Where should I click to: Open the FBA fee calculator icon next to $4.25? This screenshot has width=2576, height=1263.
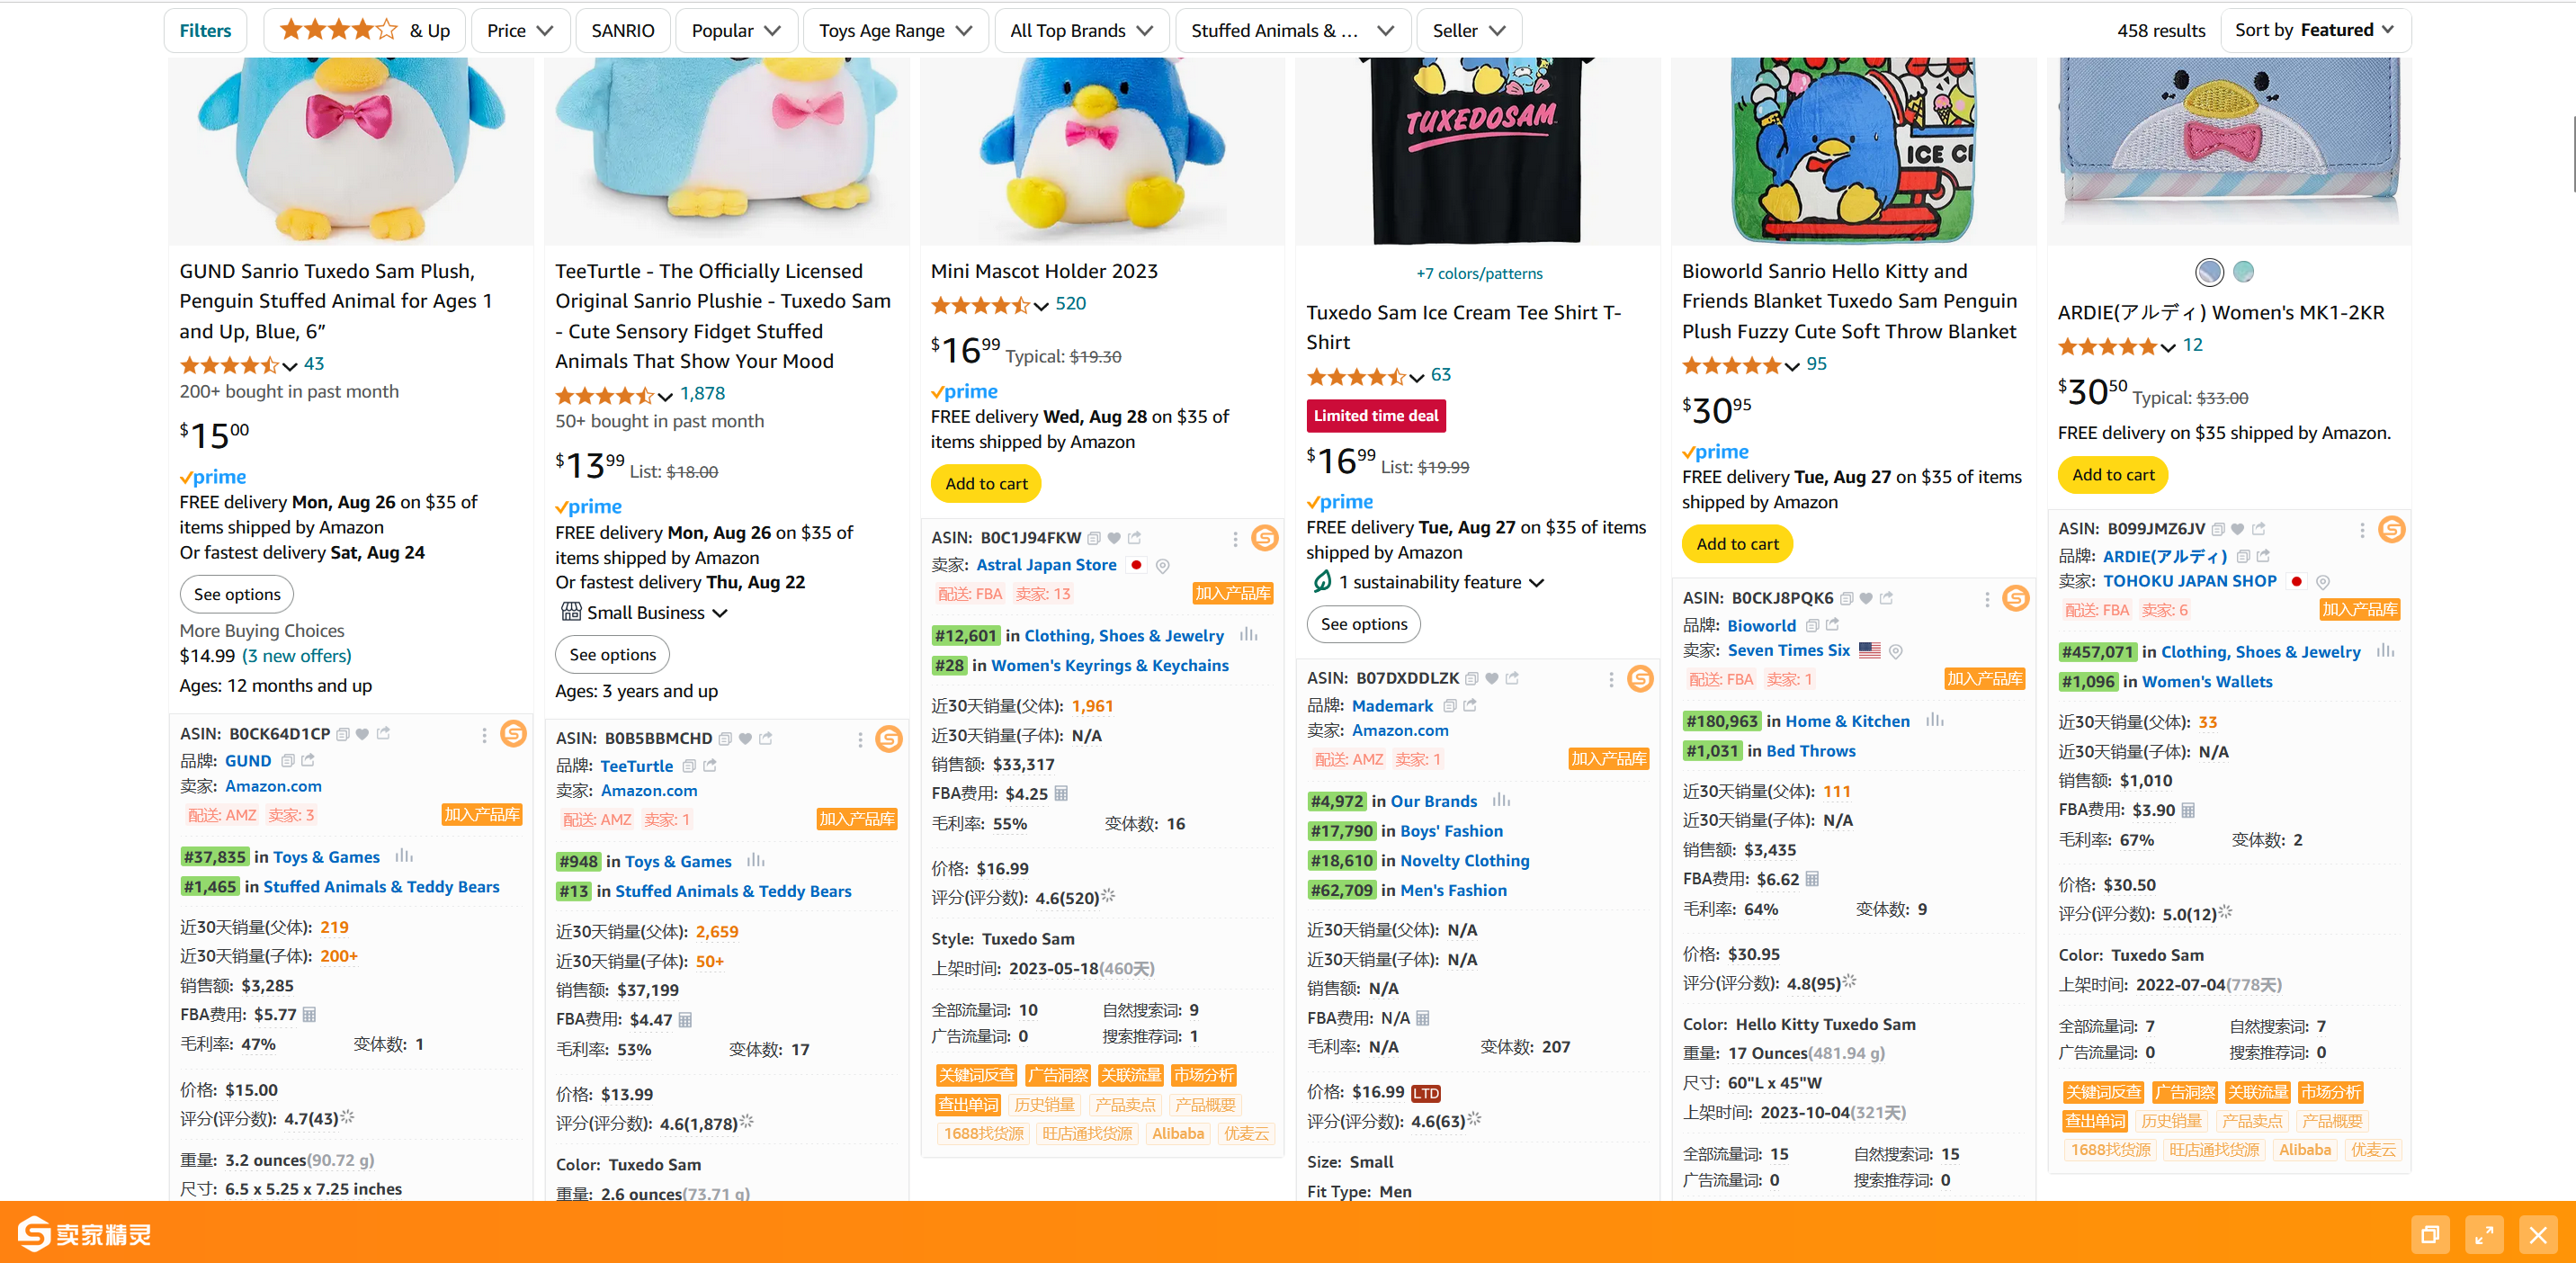pos(1061,794)
